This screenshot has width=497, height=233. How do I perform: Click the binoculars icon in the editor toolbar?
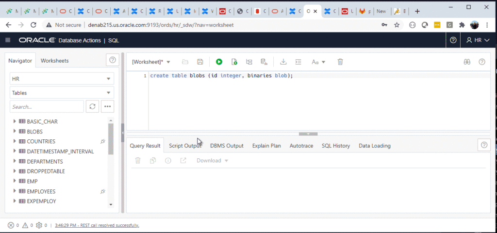tap(467, 62)
